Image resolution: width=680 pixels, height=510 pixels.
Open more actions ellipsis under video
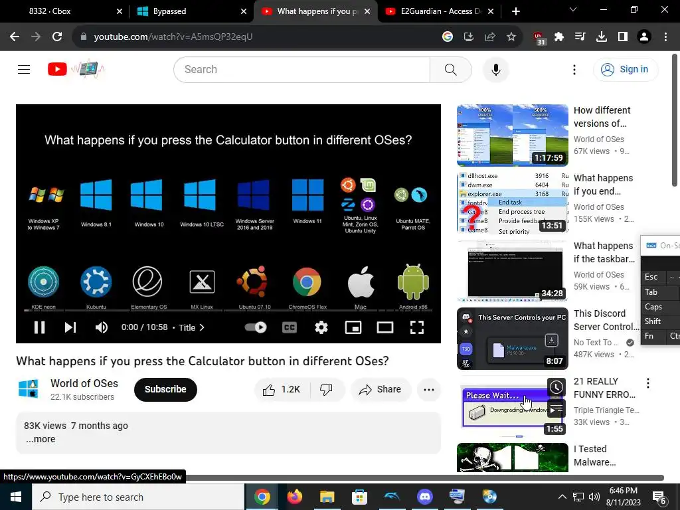[429, 389]
